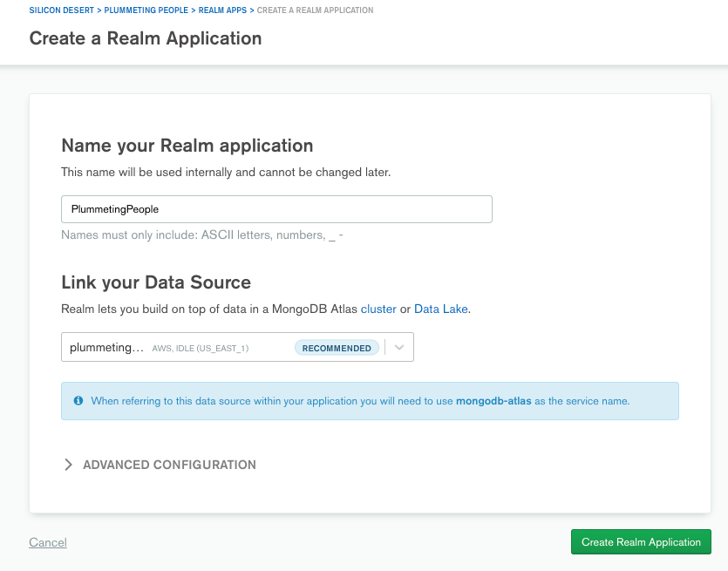Expand the ADVANCED CONFIGURATION section
Image resolution: width=728 pixels, height=571 pixels.
(169, 466)
